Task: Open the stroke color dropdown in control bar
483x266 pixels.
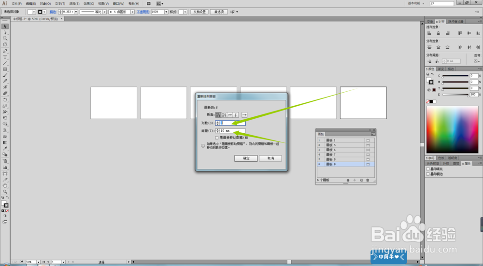Action: pyautogui.click(x=44, y=12)
